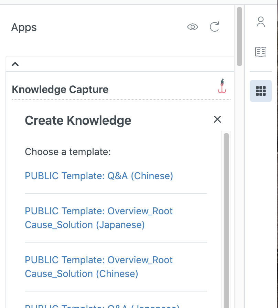Select the Apps grid icon in the sidebar

coord(261,91)
